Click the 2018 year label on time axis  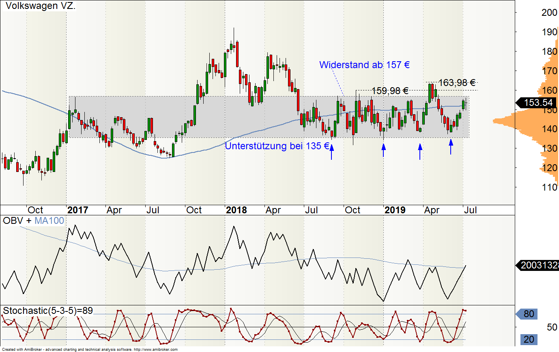point(236,210)
